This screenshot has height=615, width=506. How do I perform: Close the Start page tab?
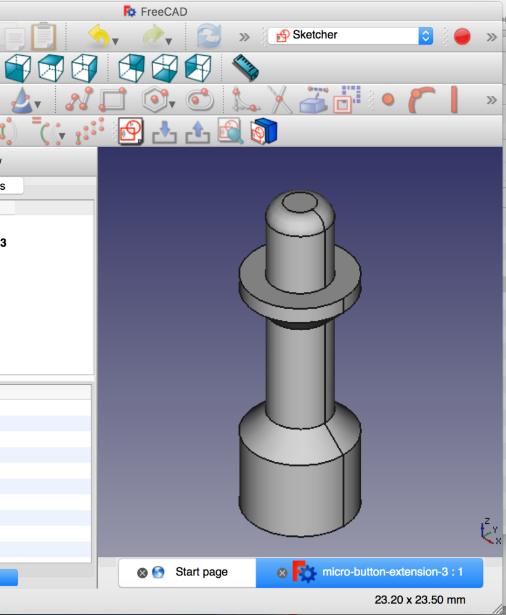tap(142, 573)
